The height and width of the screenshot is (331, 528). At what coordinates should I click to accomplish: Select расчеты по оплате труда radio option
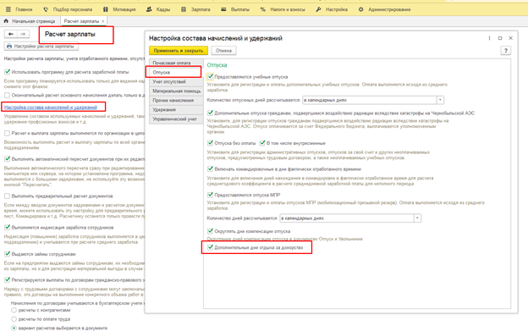[14, 319]
